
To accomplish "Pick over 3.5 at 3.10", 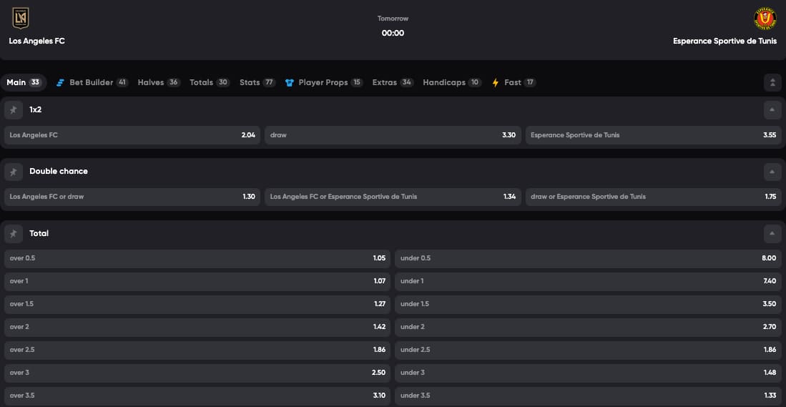I will pos(197,396).
